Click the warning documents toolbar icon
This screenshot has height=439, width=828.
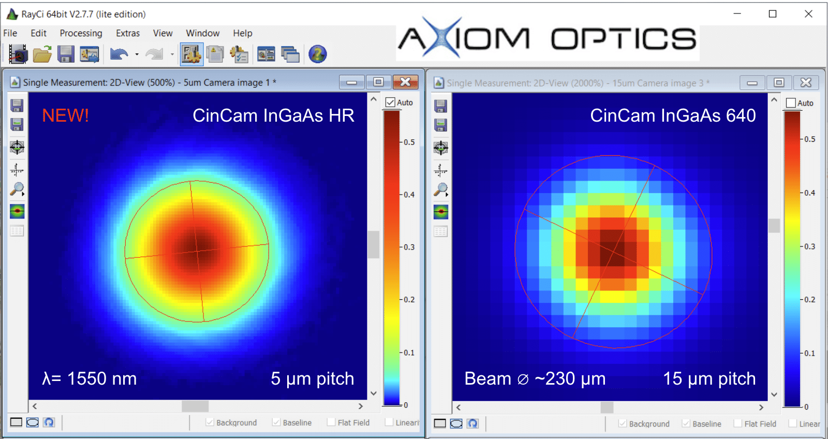215,54
